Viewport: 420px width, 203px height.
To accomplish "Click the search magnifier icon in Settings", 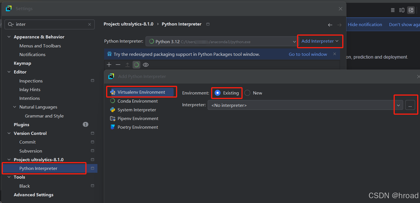I will [11, 24].
